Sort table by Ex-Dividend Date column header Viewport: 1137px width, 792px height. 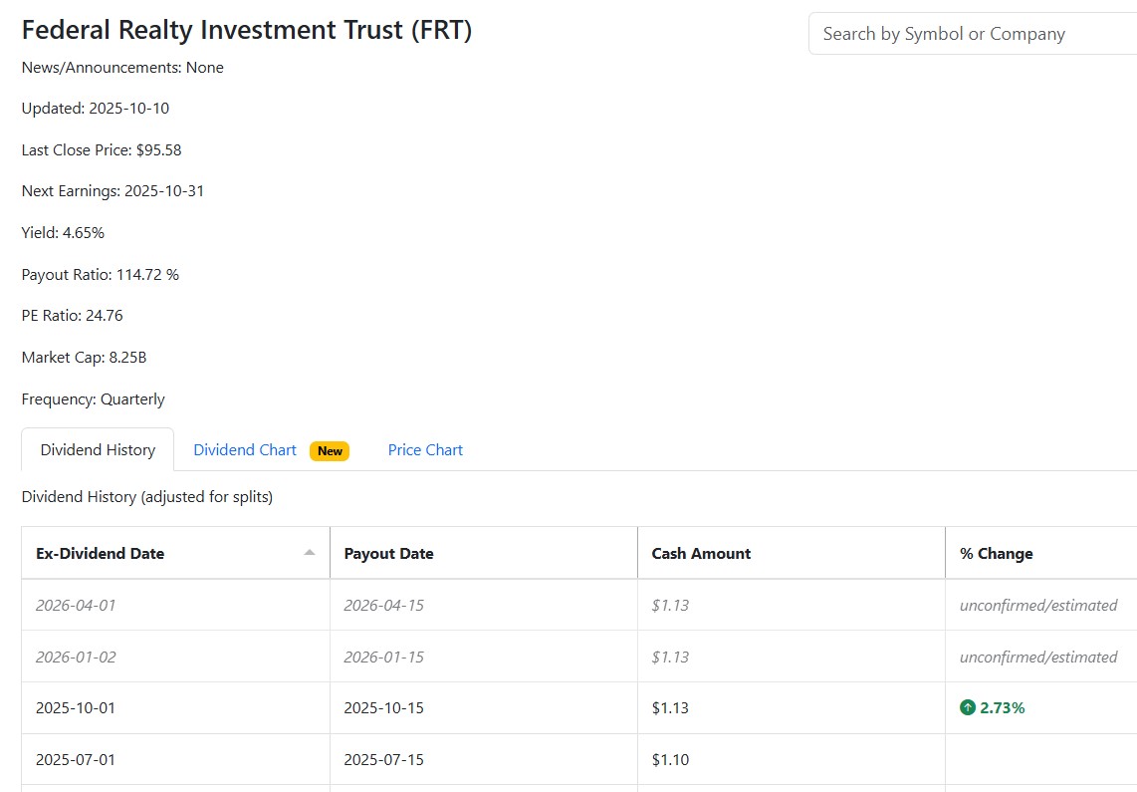pos(101,553)
